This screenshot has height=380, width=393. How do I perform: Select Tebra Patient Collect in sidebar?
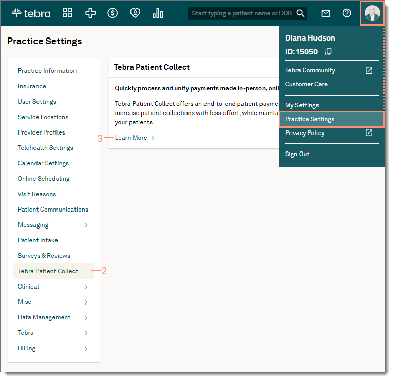click(53, 271)
